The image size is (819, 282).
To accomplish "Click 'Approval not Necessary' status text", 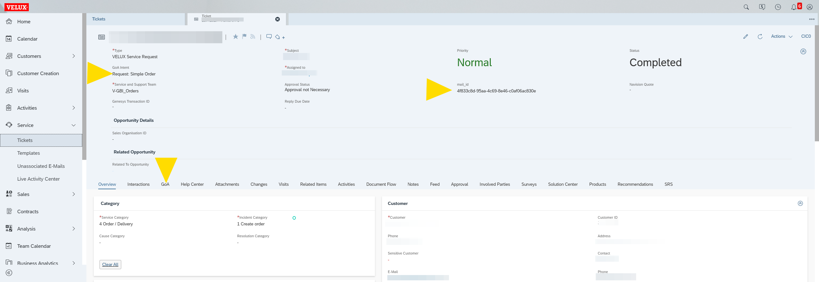I will 307,90.
